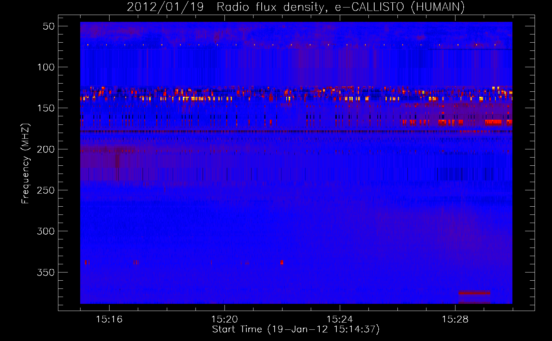Click the 100 frequency tick label

pyautogui.click(x=46, y=67)
